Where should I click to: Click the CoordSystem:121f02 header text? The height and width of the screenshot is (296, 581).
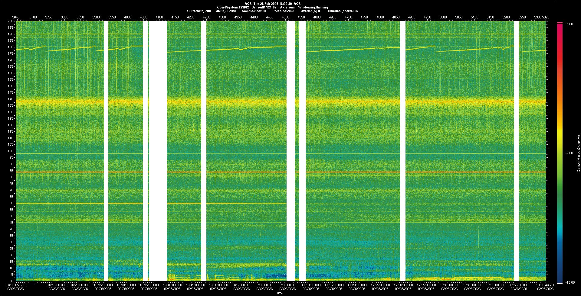point(233,7)
